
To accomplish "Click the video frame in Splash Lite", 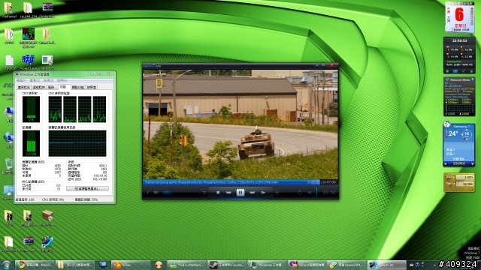I will (240, 124).
